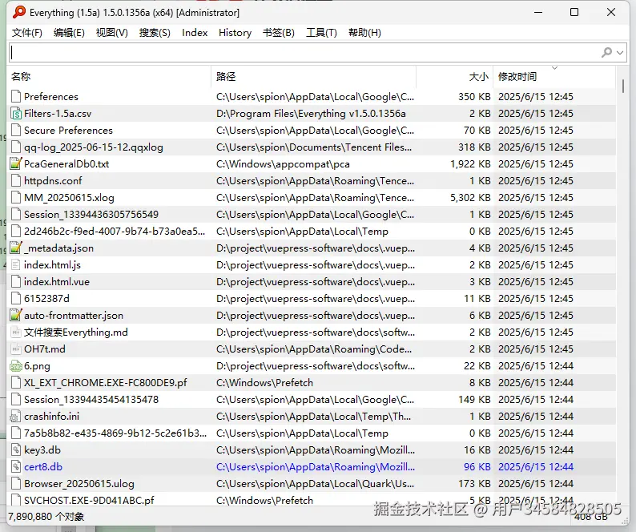Click the XL_EXT_CHROME.EXE-FC800DE9.pf file icon
636x532 pixels.
click(x=16, y=383)
